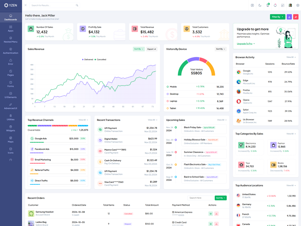The width and height of the screenshot is (301, 226).
Task: View the Samsung Headset order with eye icon
Action: (x=211, y=214)
